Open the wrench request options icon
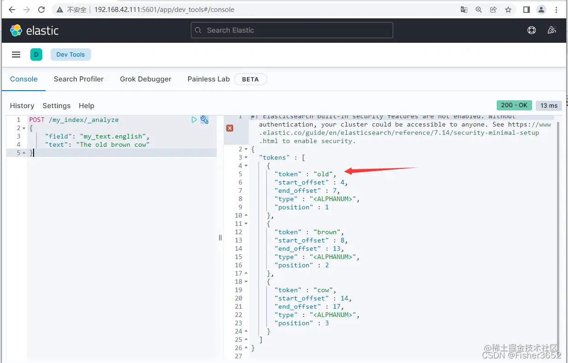Image resolution: width=568 pixels, height=363 pixels. (x=205, y=120)
